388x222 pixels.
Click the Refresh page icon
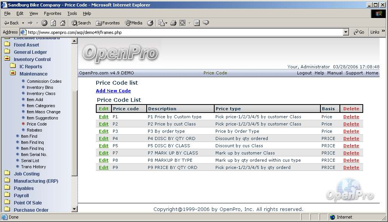(53, 23)
